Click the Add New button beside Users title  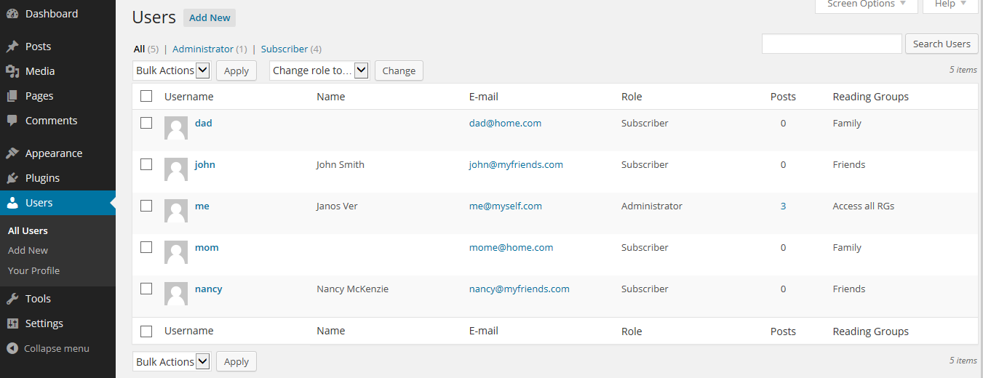tap(210, 17)
